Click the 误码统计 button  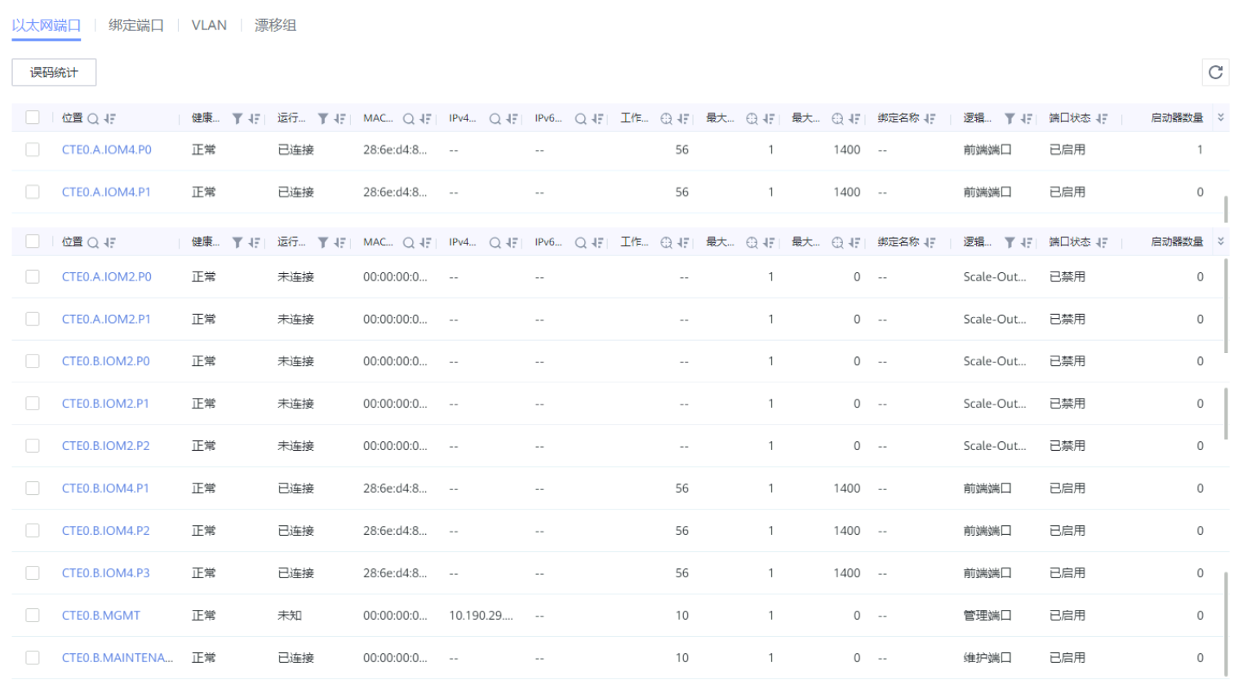pos(54,73)
